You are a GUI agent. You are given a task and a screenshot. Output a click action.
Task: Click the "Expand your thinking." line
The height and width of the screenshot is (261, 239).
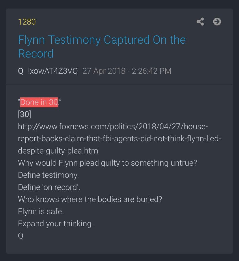coord(55,223)
